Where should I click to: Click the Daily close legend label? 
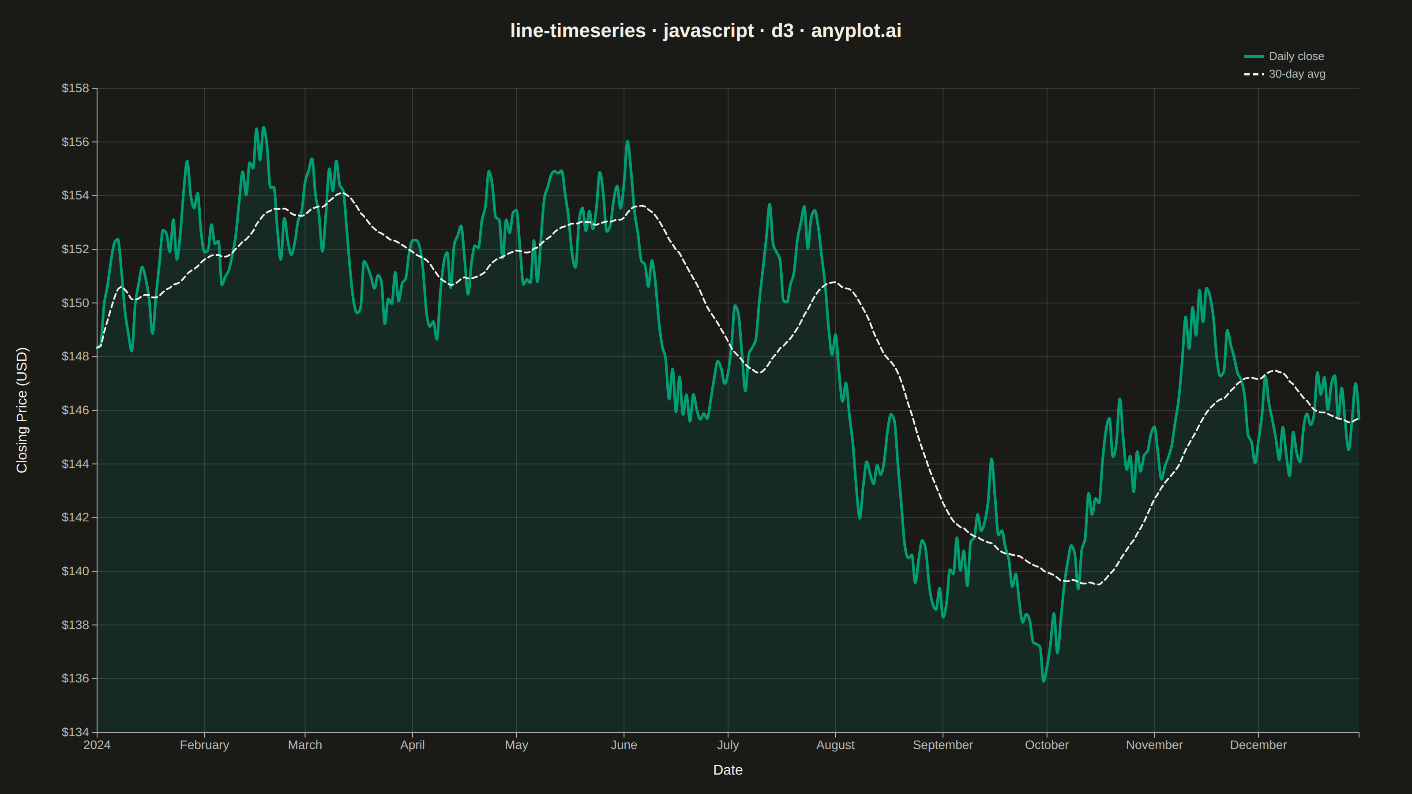1296,56
